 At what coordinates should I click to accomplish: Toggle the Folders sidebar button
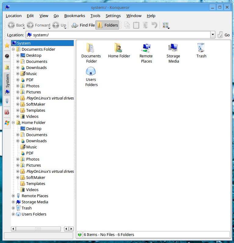pos(107,25)
